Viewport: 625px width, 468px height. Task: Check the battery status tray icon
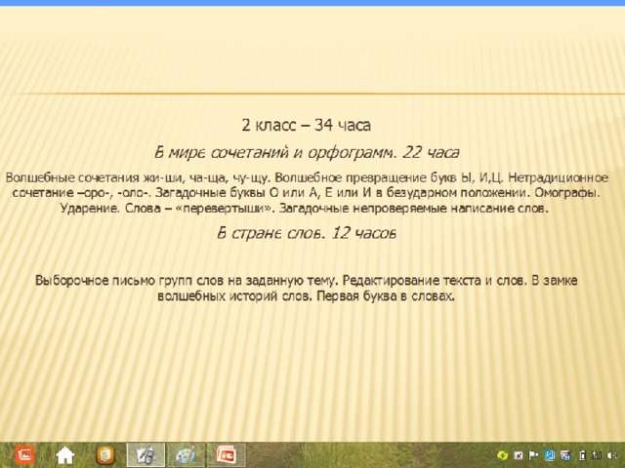point(582,455)
